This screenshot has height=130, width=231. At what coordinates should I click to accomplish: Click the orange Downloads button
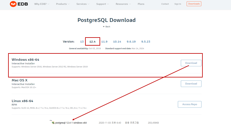click(x=194, y=4)
